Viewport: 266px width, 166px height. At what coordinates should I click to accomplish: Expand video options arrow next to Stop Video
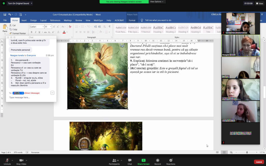[x=26, y=160]
